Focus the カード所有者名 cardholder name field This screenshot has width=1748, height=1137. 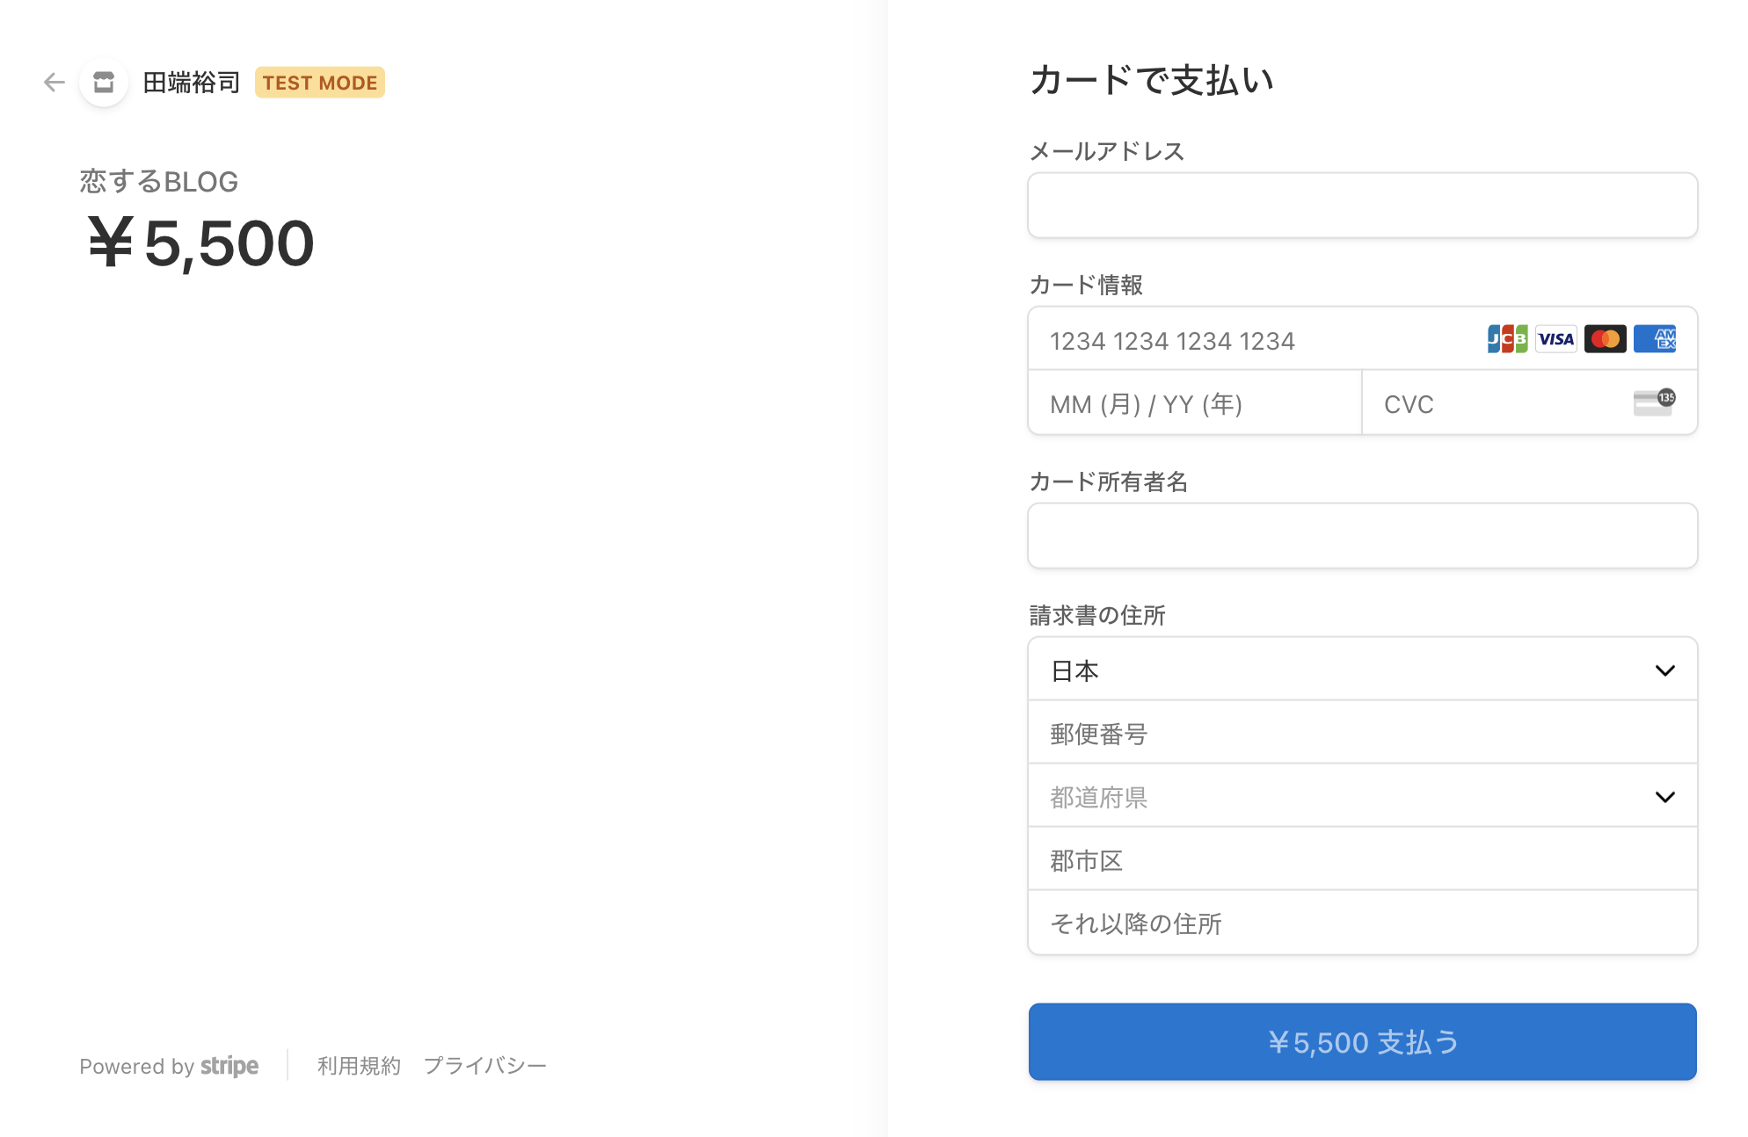[x=1363, y=536]
